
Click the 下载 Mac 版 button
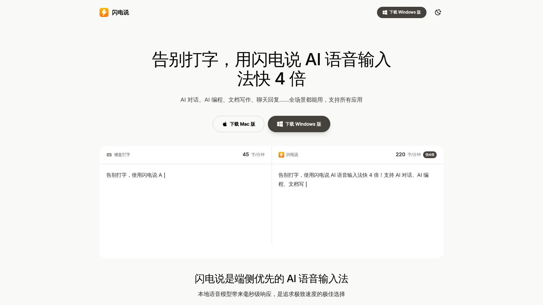click(238, 124)
